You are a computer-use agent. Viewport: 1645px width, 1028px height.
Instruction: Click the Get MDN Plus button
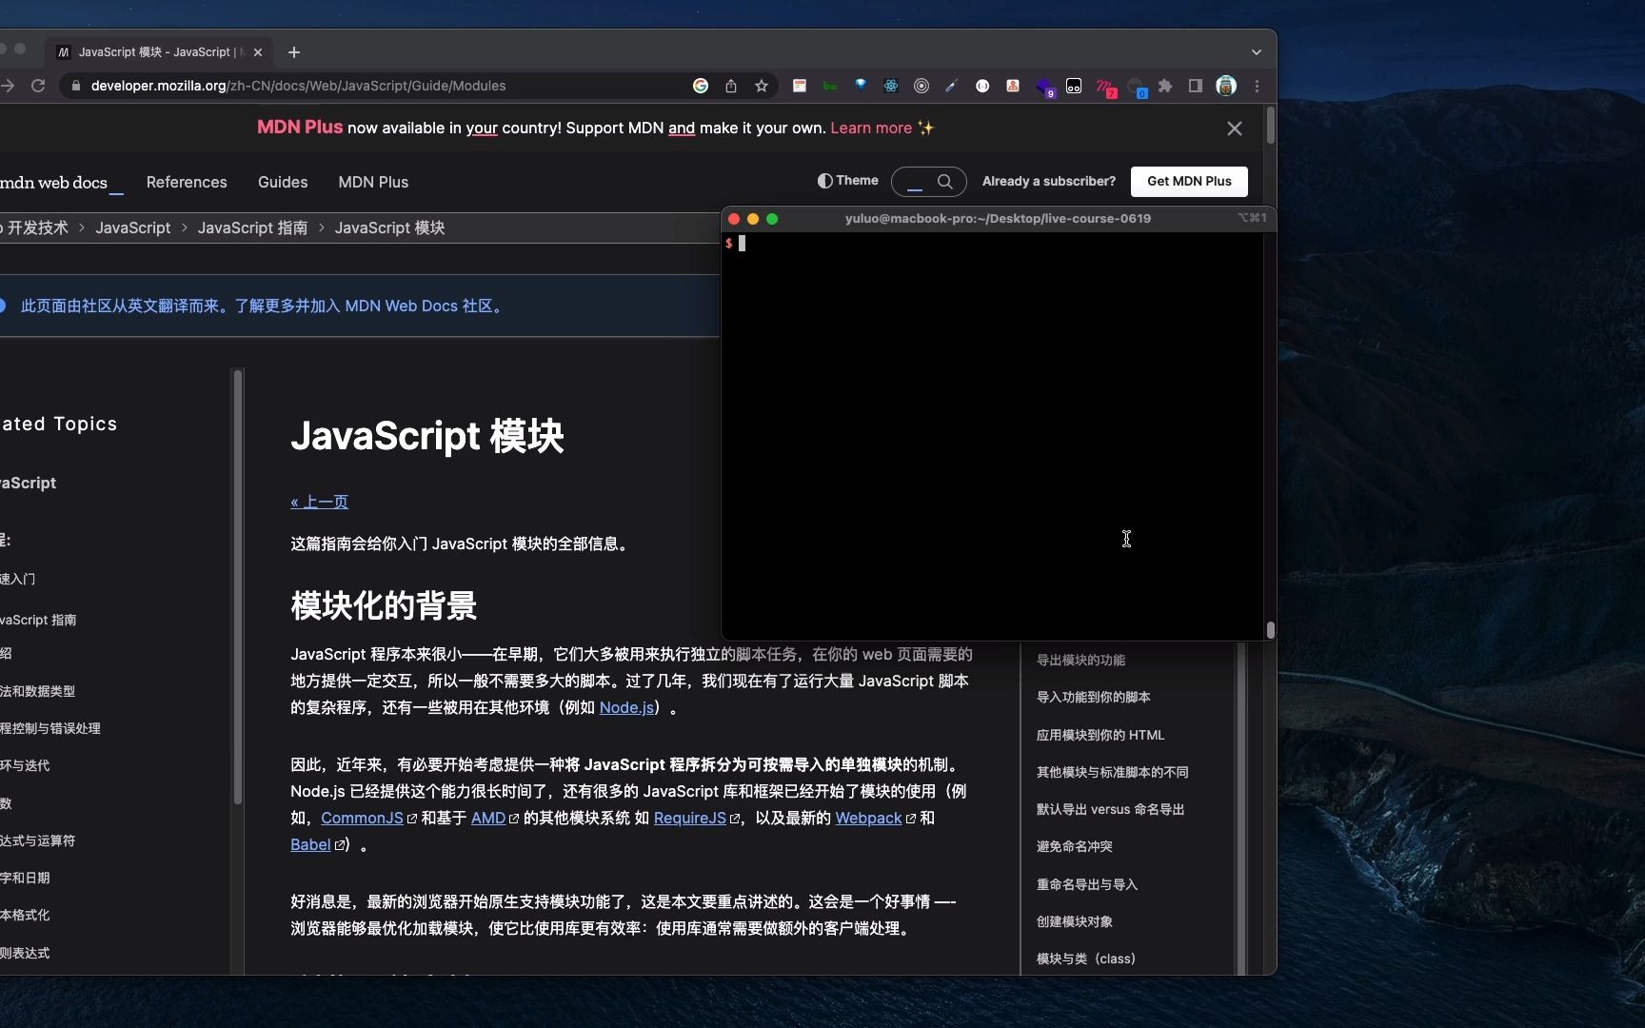pyautogui.click(x=1189, y=181)
